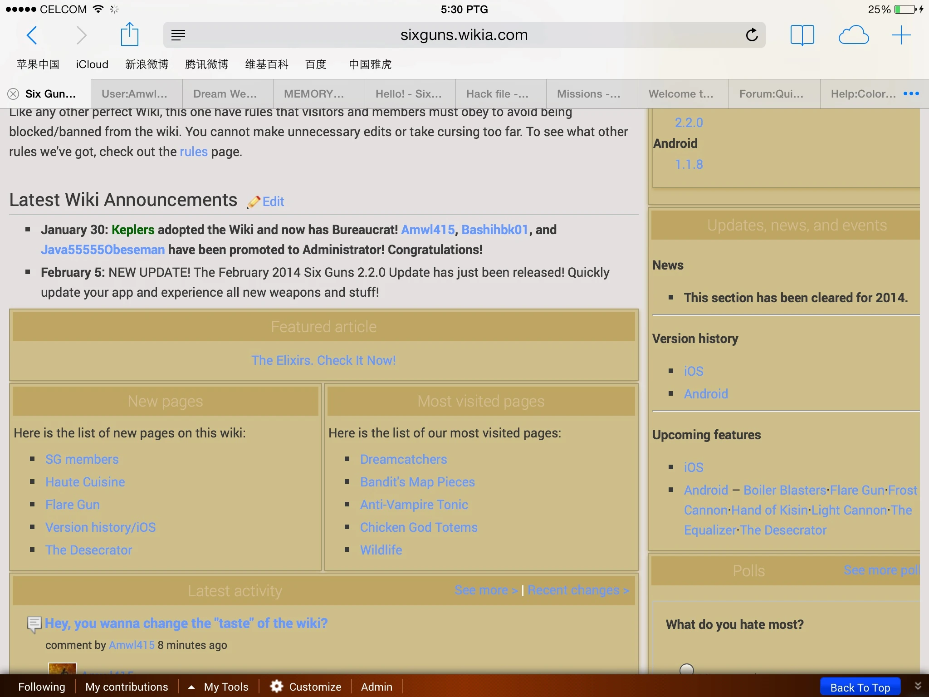The width and height of the screenshot is (929, 697).
Task: Tap the Safari back arrow
Action: pos(32,35)
